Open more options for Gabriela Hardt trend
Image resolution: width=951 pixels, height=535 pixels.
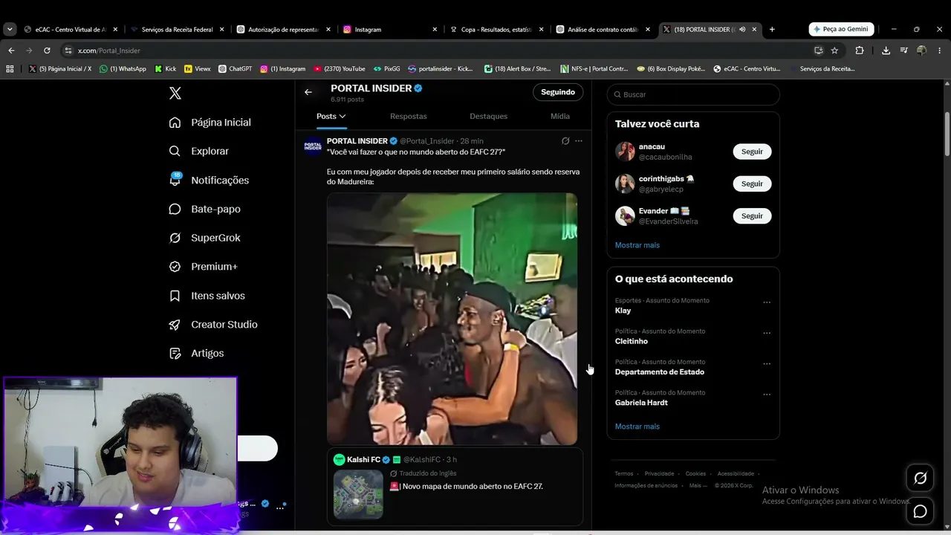(767, 395)
